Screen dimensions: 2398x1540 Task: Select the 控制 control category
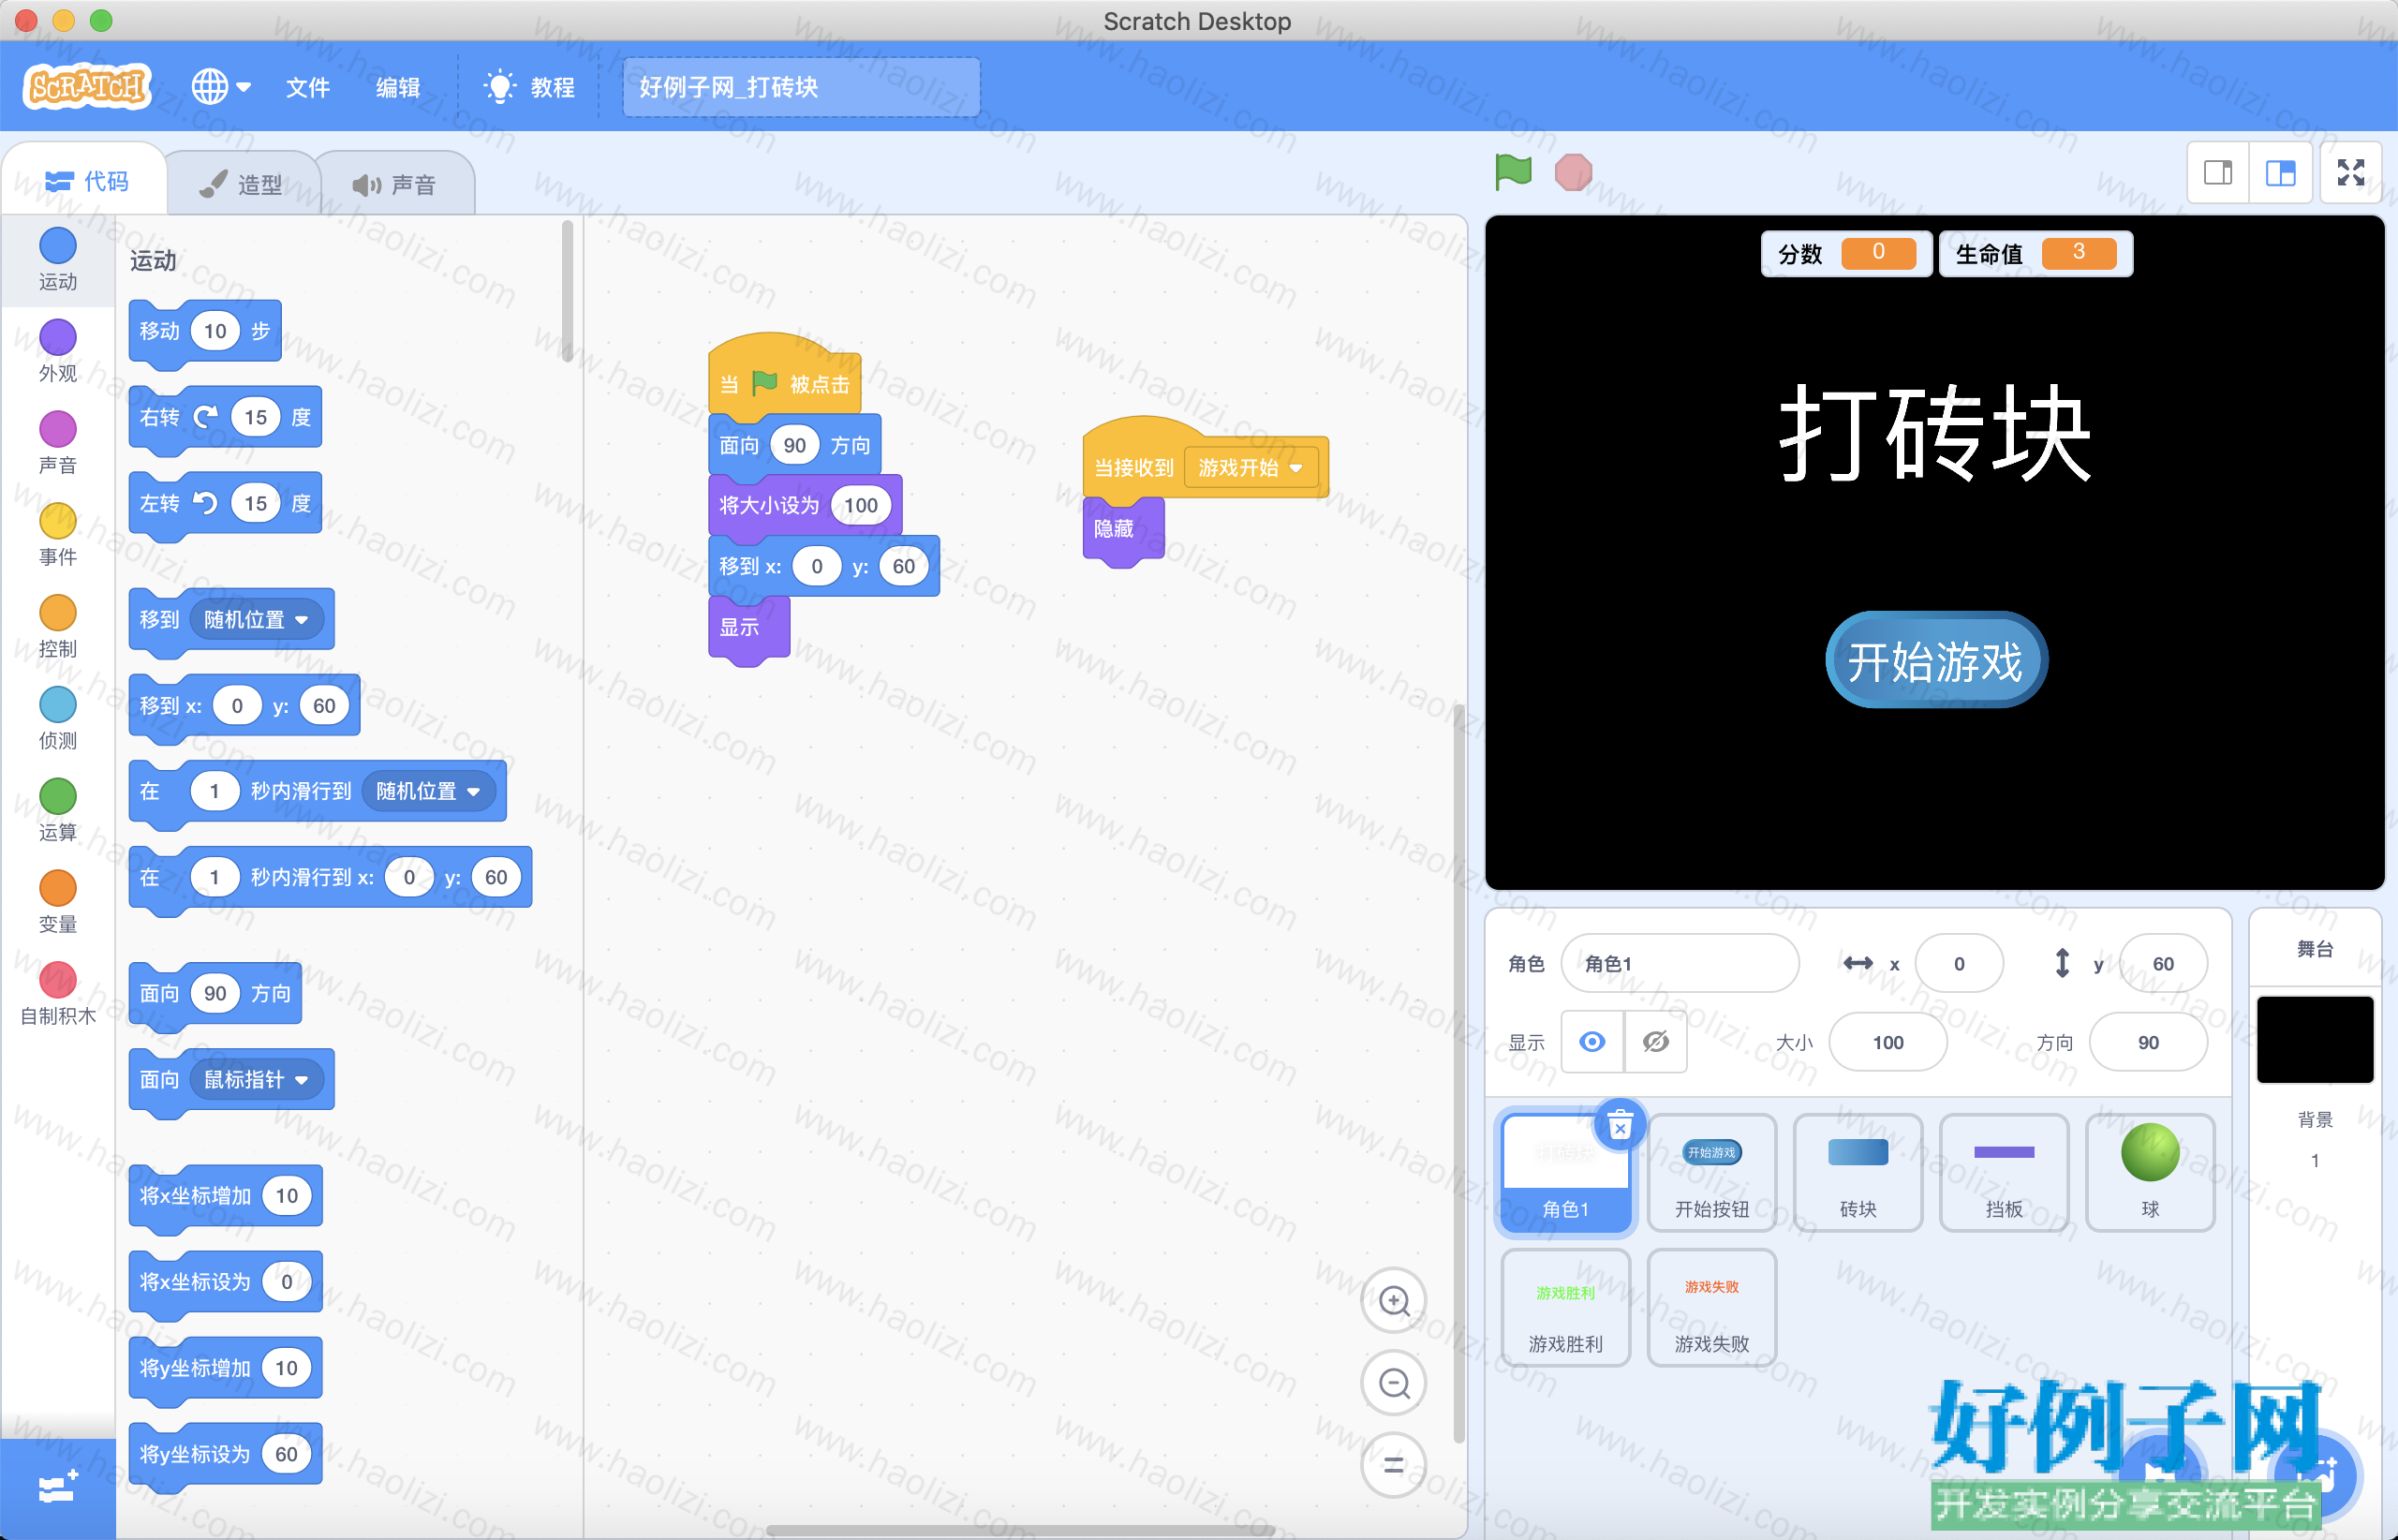coord(58,627)
